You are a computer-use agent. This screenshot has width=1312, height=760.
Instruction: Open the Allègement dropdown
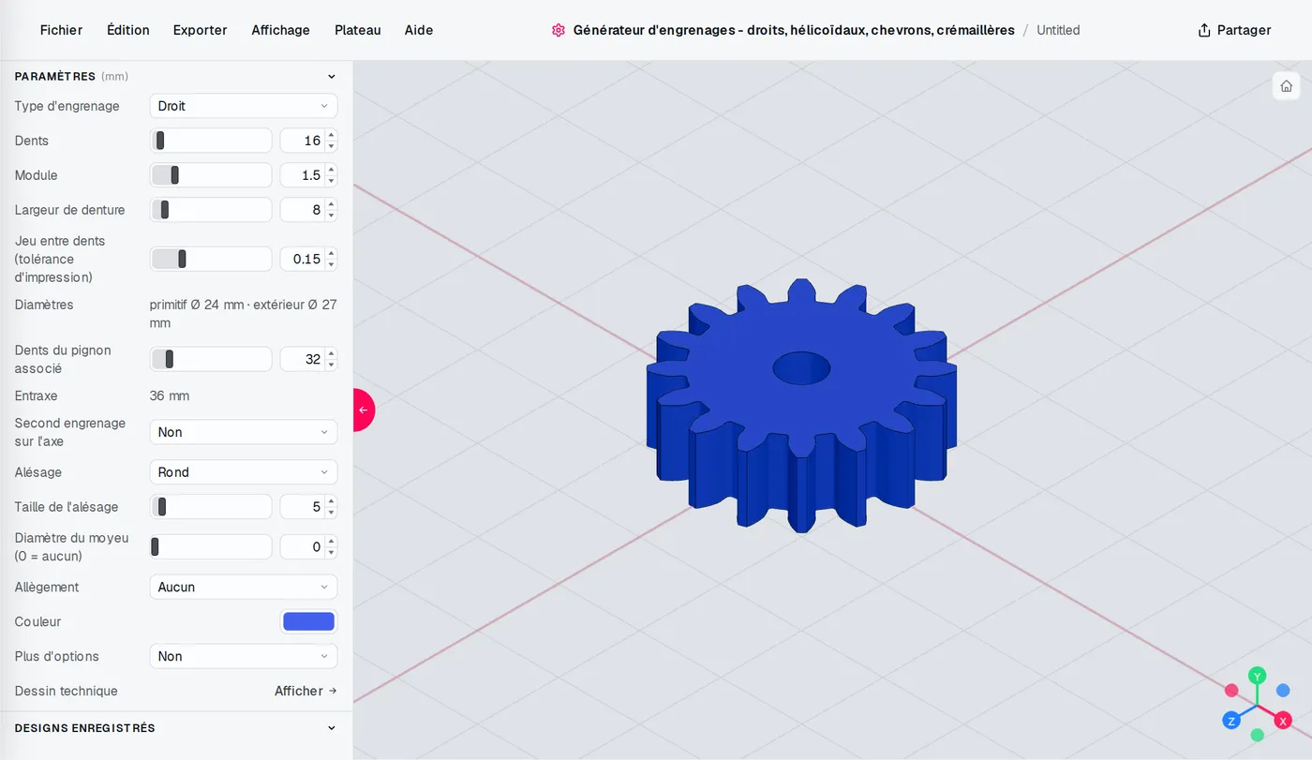click(x=244, y=588)
